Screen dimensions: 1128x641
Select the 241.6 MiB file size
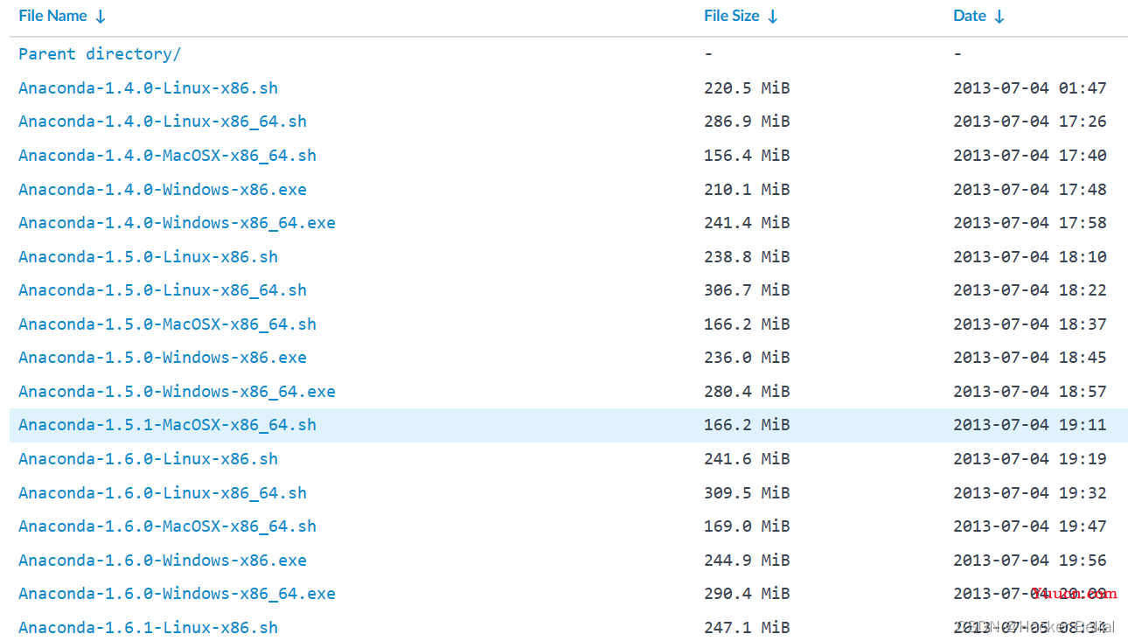747,459
